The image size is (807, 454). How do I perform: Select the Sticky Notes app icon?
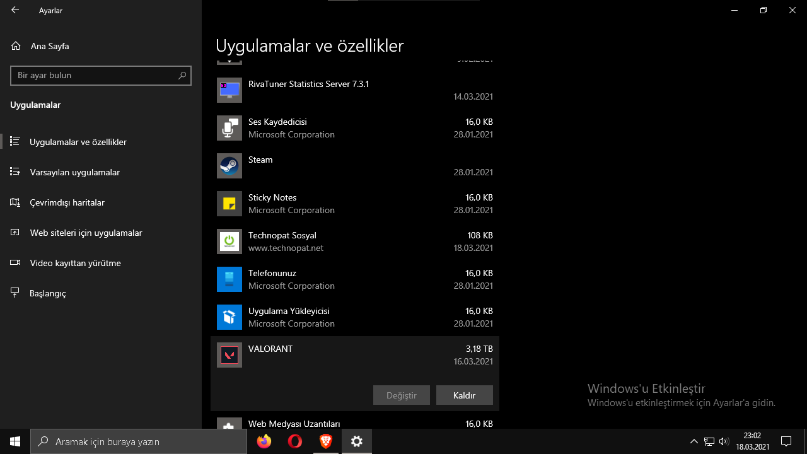(229, 204)
